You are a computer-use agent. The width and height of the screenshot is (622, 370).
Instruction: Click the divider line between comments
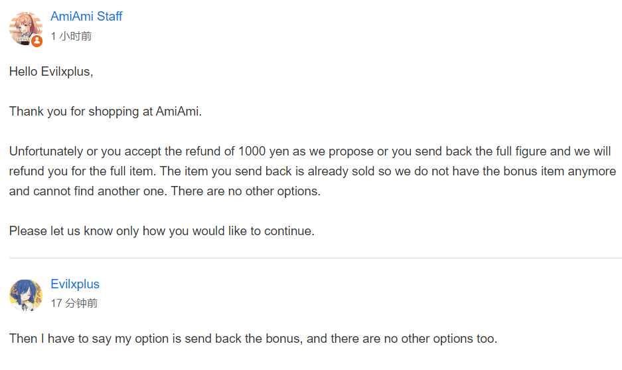315,258
